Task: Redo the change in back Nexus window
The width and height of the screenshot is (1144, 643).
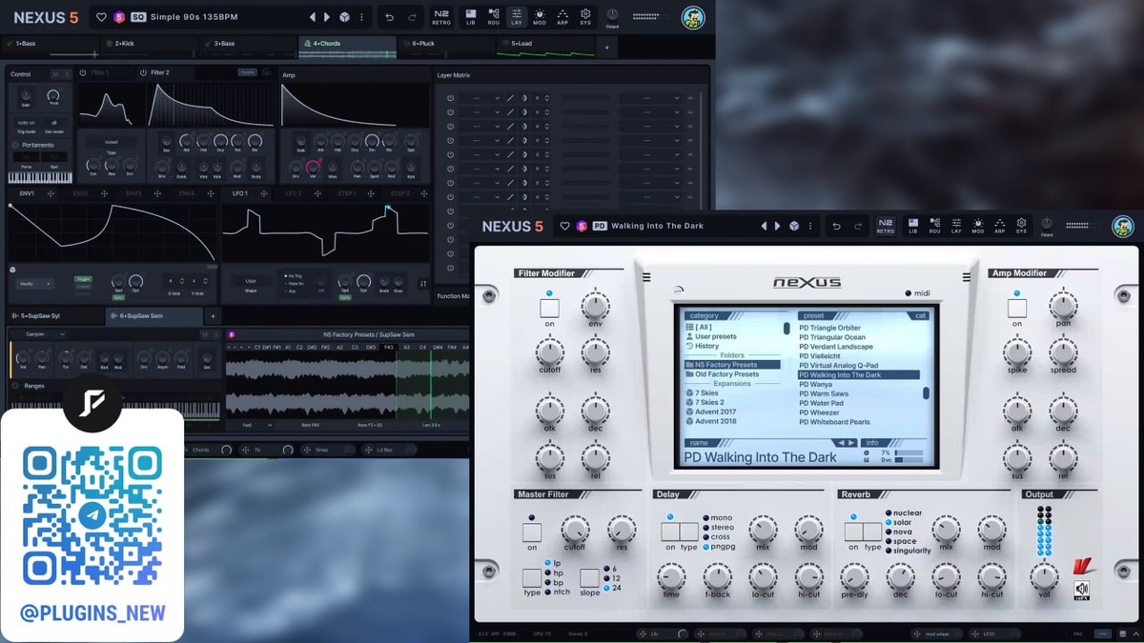Action: 412,17
